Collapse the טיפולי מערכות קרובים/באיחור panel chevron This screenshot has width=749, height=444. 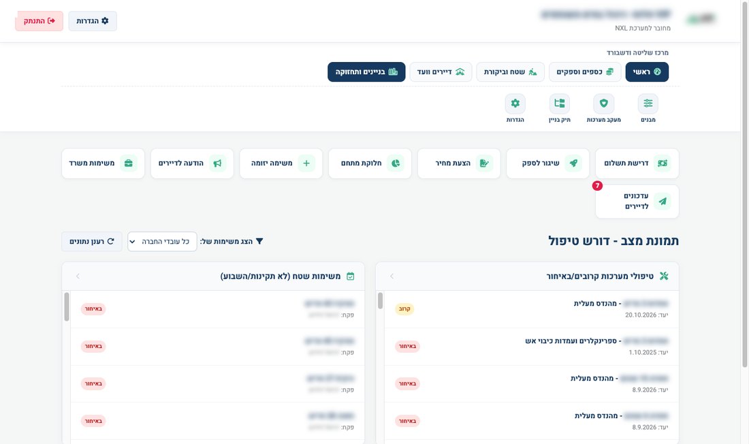tap(392, 276)
